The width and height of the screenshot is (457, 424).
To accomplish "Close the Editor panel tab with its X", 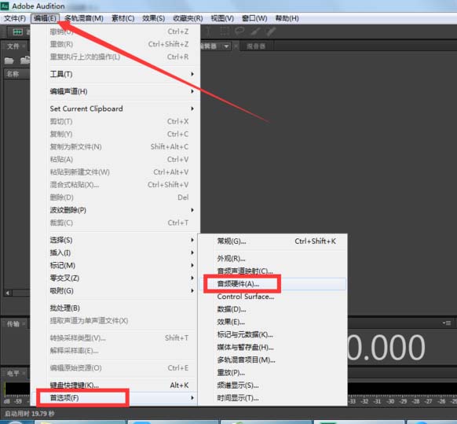I will [236, 46].
